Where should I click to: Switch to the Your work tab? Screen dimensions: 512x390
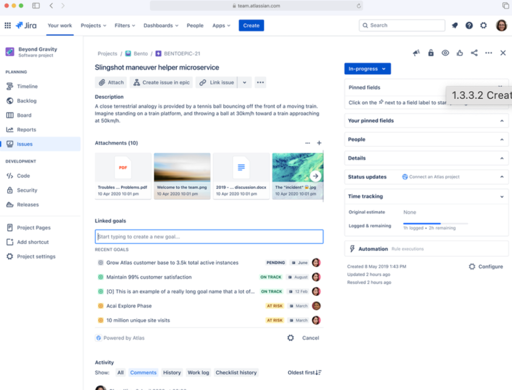pos(59,25)
